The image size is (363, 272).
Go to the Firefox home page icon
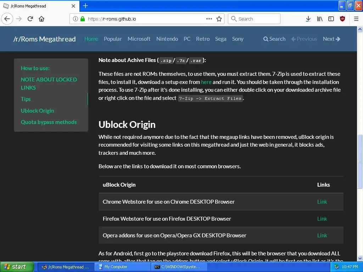(41, 19)
